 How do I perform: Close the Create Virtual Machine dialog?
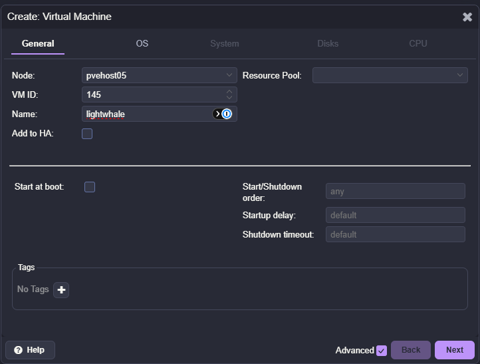pos(467,17)
